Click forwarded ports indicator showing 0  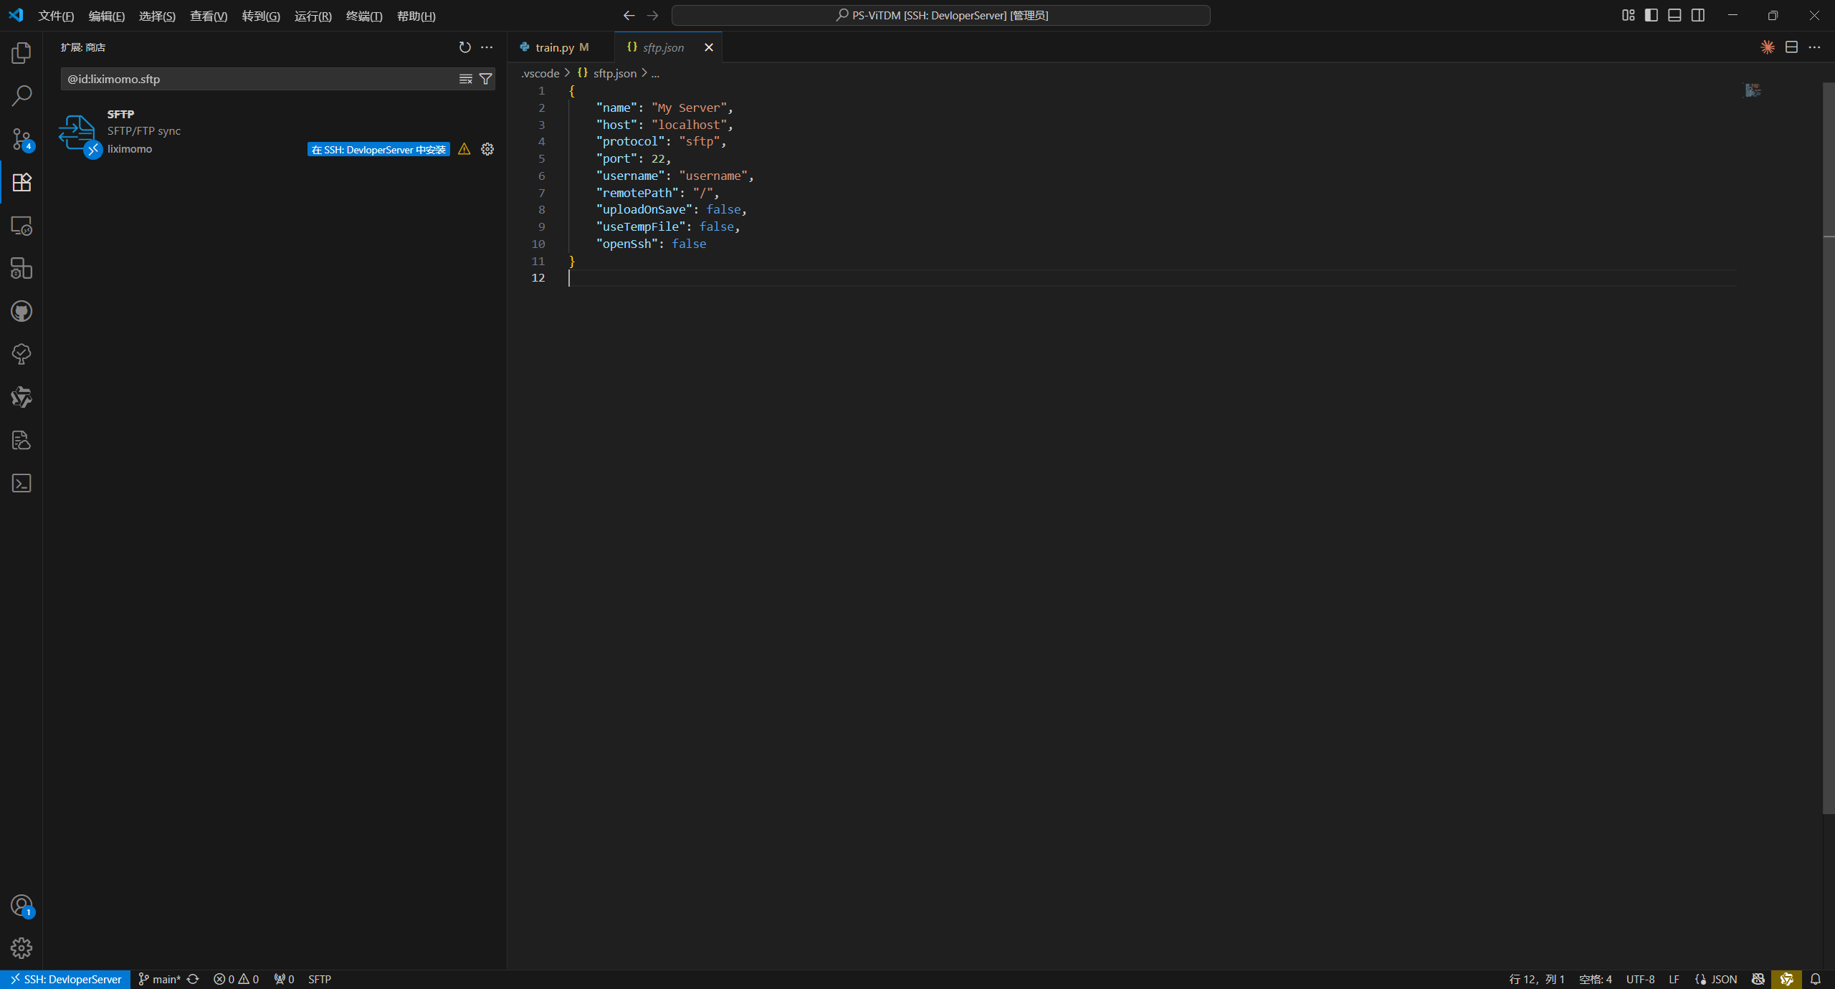284,979
